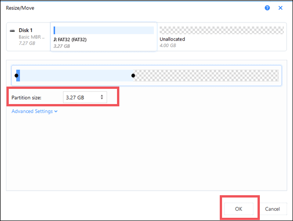Select the Unallocated 4.00 GB block
The image size is (293, 221).
222,37
